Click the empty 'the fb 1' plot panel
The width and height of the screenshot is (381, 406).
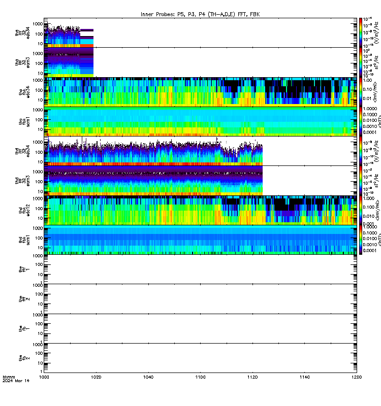(x=200, y=328)
